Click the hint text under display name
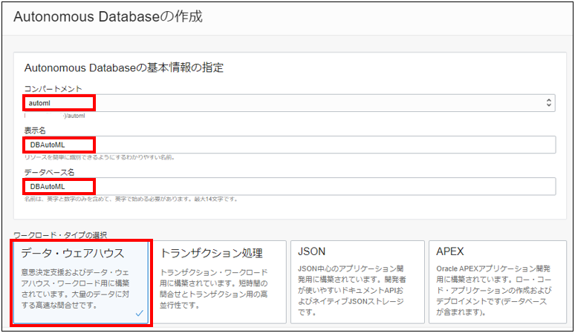The image size is (575, 333). [x=100, y=157]
